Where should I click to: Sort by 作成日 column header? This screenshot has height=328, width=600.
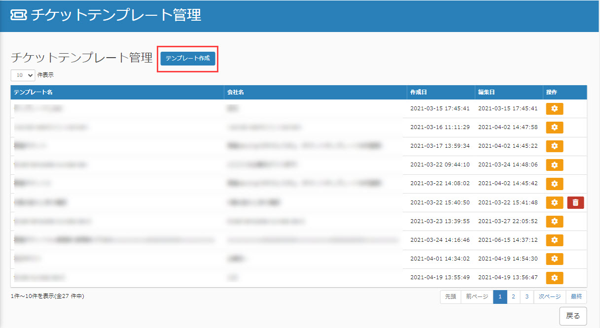point(419,93)
